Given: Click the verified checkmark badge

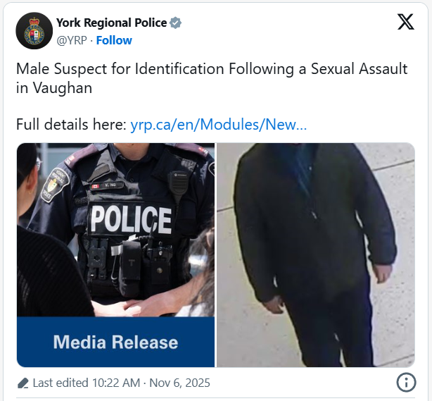Looking at the screenshot, I should click(x=175, y=23).
